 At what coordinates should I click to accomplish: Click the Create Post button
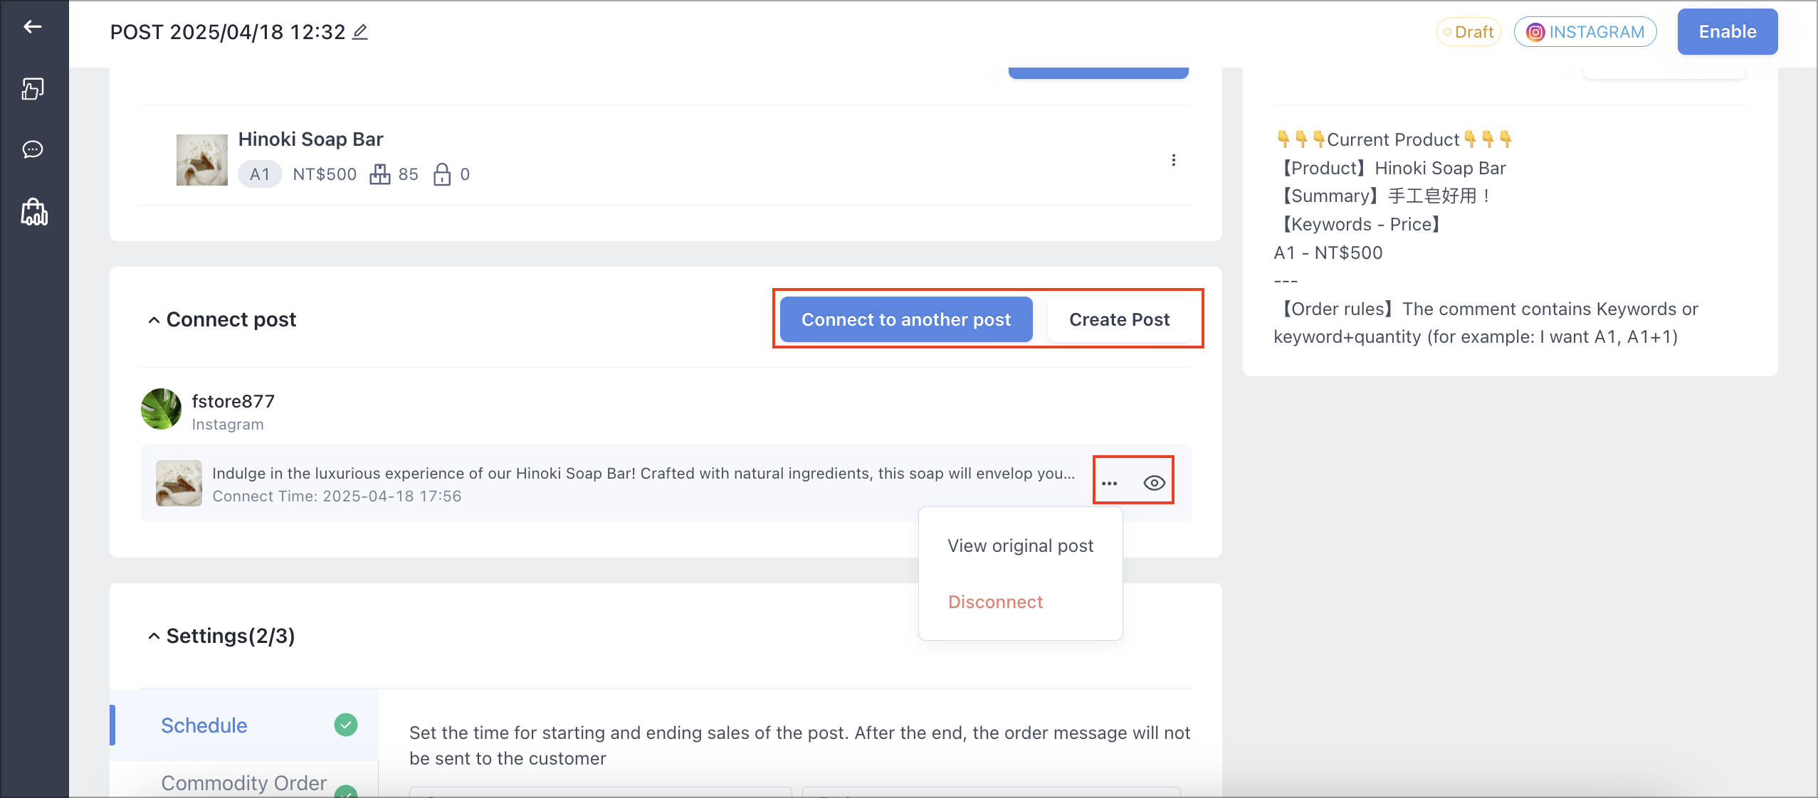click(x=1119, y=319)
